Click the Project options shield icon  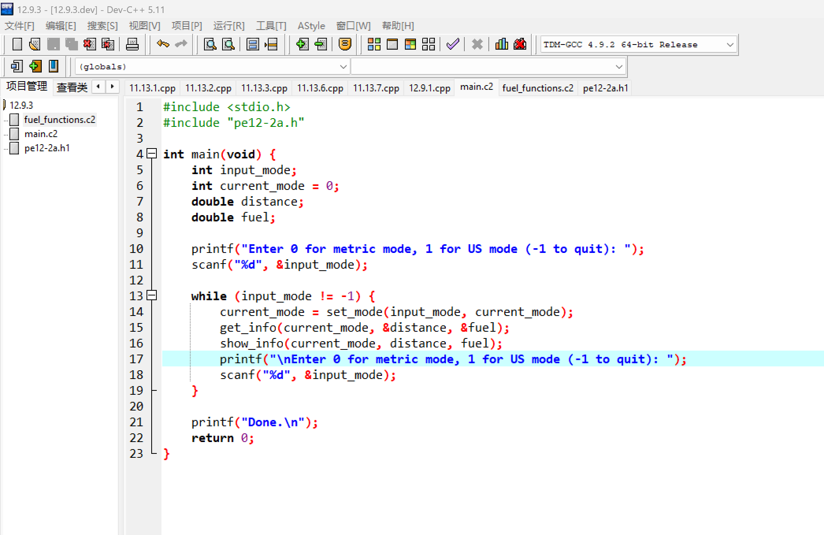click(345, 44)
